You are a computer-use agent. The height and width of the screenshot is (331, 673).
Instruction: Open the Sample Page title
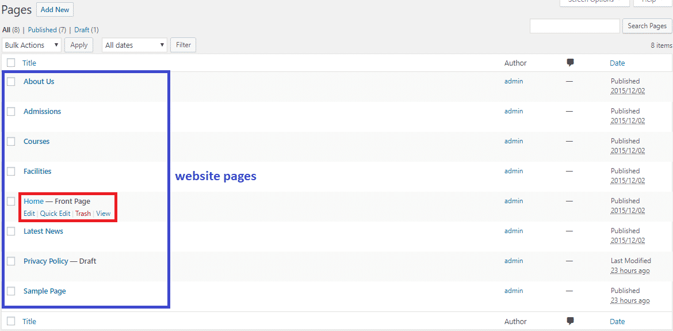[45, 291]
